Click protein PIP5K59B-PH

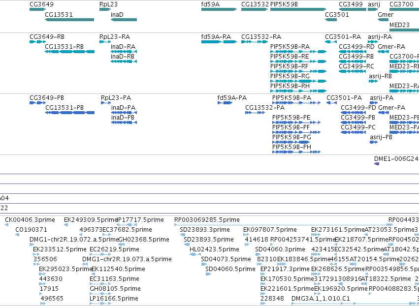pos(292,147)
